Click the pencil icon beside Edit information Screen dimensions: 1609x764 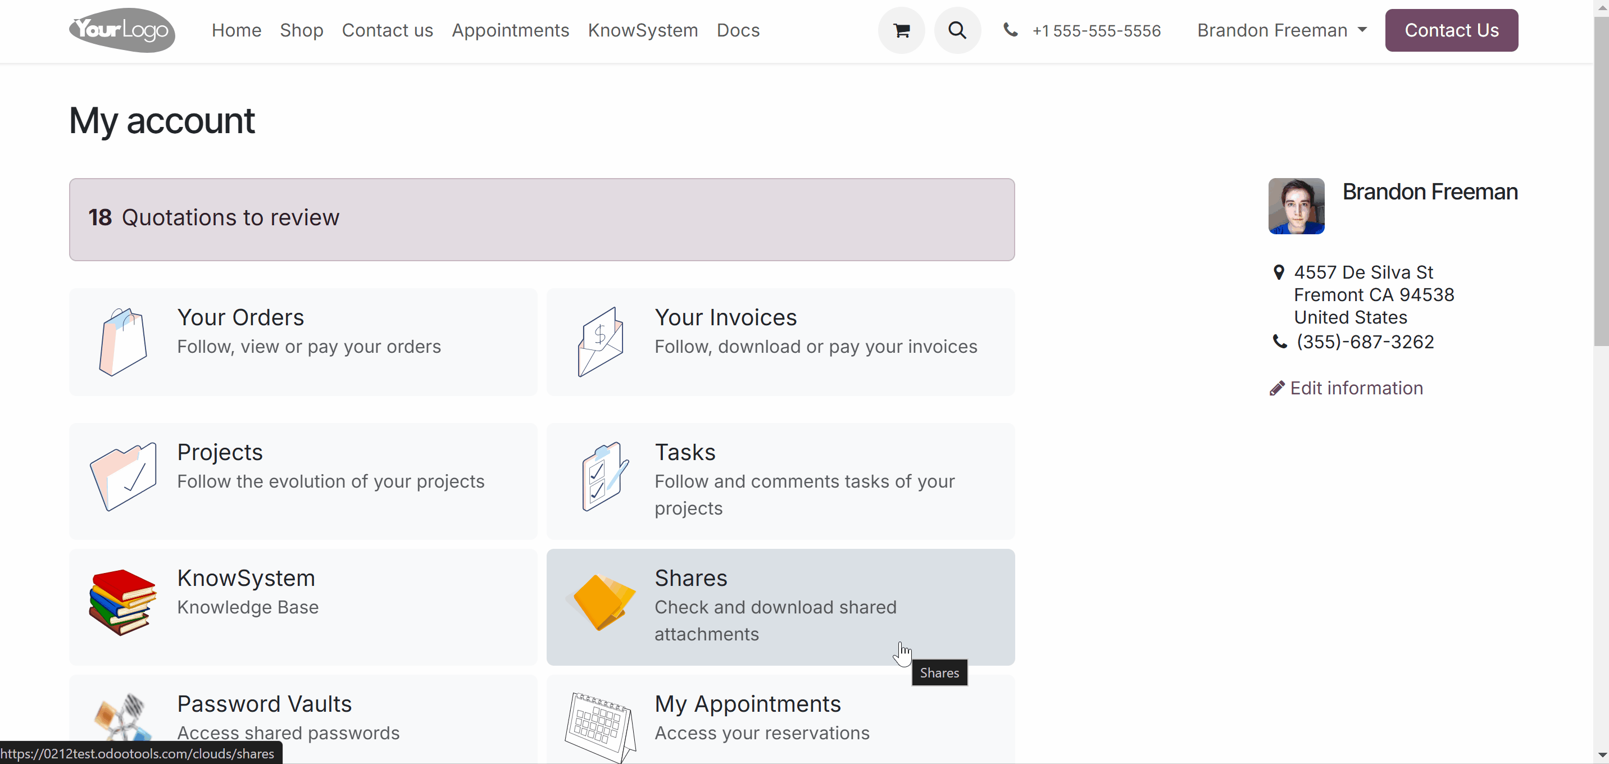click(x=1278, y=389)
